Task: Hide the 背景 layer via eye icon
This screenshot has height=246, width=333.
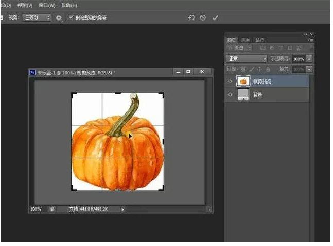Action: click(x=230, y=94)
